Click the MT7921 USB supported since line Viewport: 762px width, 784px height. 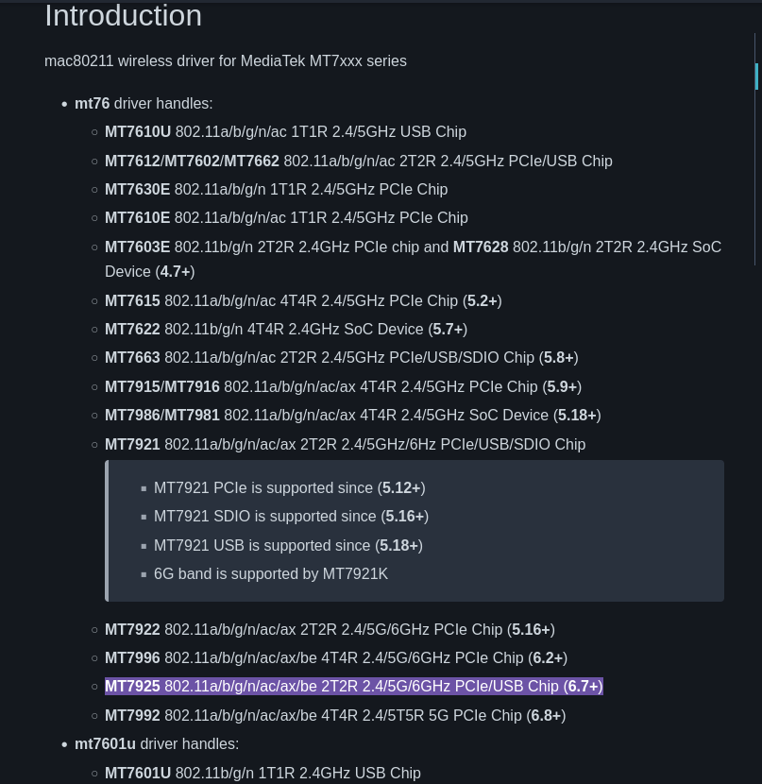(x=288, y=546)
